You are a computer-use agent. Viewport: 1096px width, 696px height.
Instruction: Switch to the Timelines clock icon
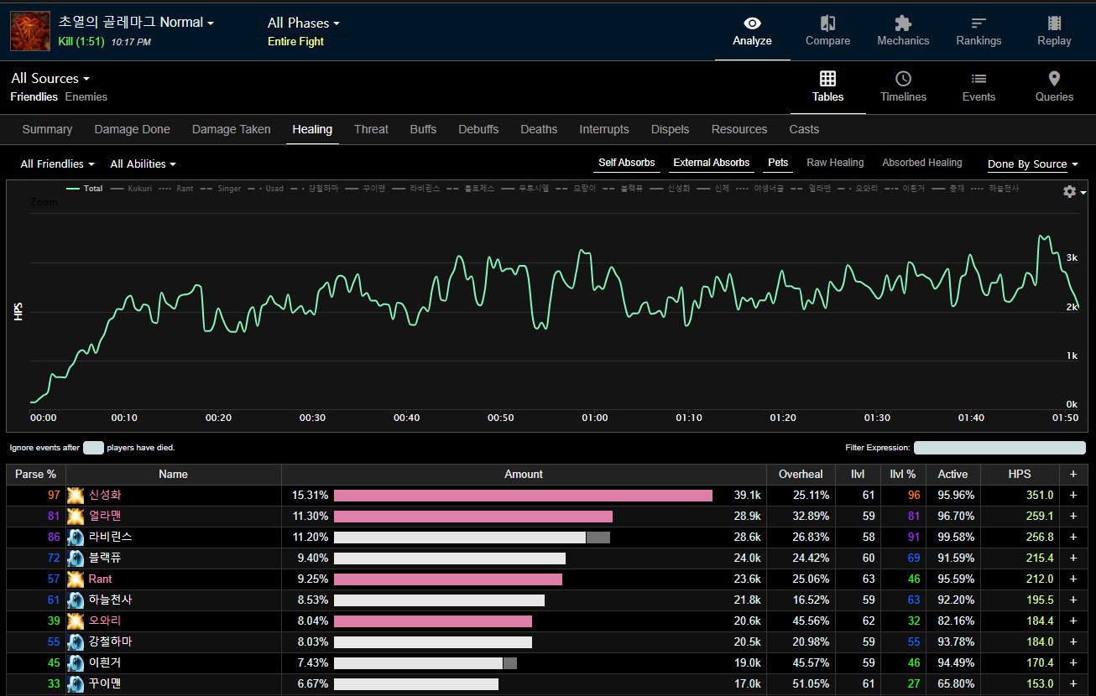coord(903,79)
